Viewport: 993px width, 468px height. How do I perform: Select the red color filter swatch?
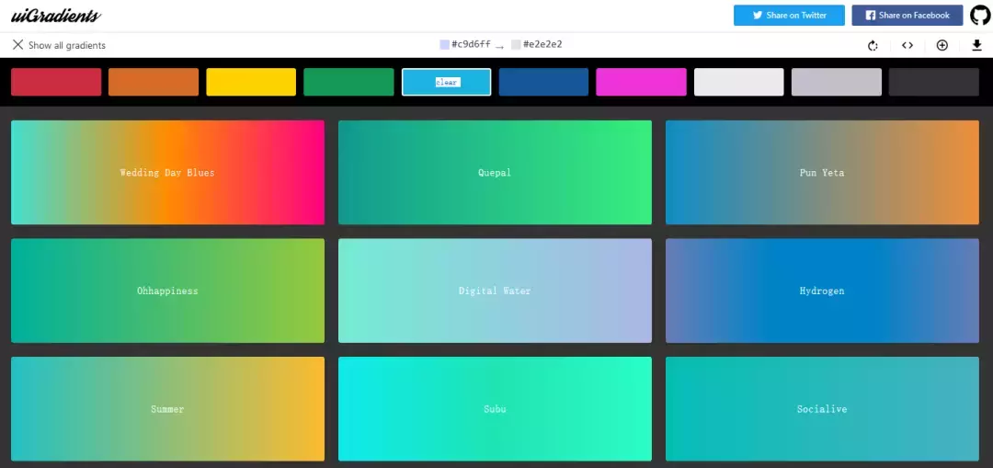pyautogui.click(x=56, y=83)
